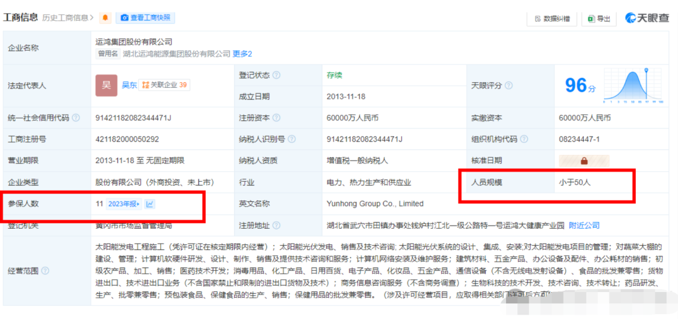Click legal representative 吴东 name link
Image resolution: width=678 pixels, height=319 pixels.
(129, 85)
